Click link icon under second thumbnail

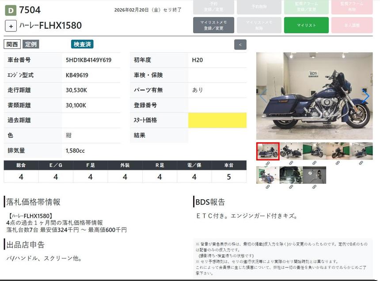click(291, 163)
